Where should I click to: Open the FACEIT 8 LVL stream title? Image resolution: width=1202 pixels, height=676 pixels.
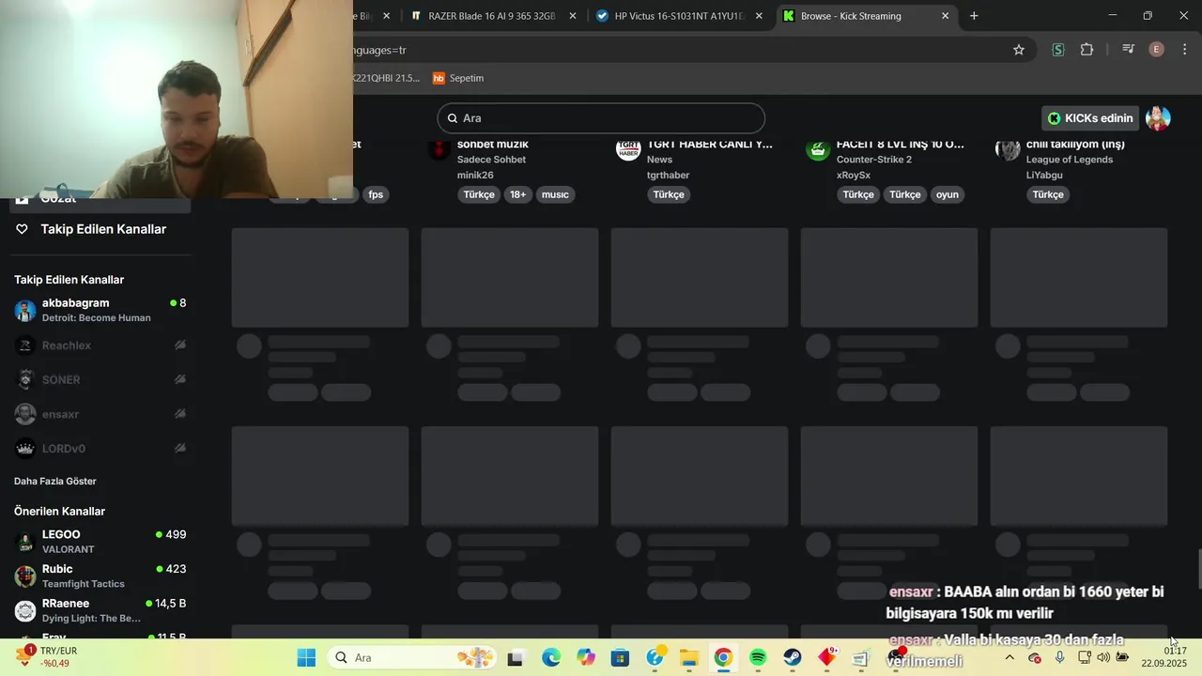pos(901,145)
